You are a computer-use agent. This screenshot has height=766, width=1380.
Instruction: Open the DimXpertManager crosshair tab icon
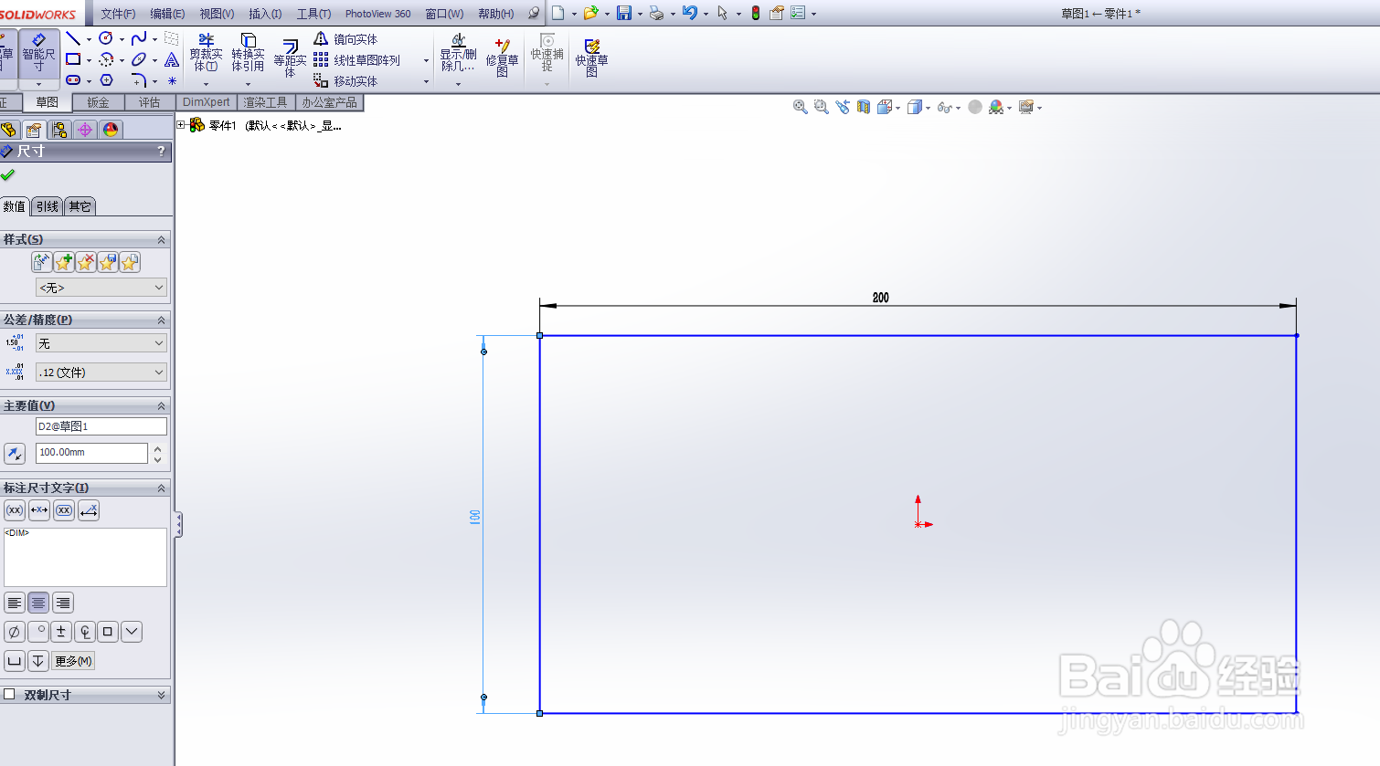tap(85, 130)
